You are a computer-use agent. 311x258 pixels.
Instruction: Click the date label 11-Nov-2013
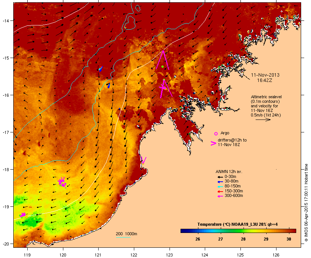coord(265,75)
